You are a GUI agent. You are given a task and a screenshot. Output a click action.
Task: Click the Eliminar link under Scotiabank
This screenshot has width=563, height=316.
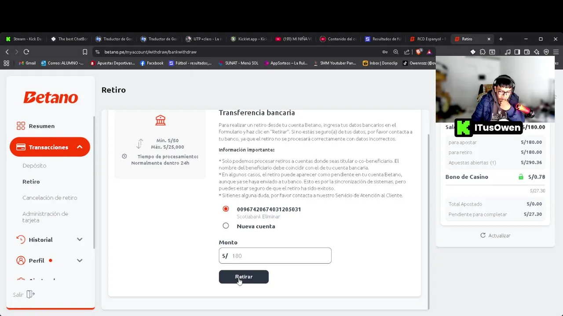[x=272, y=217]
